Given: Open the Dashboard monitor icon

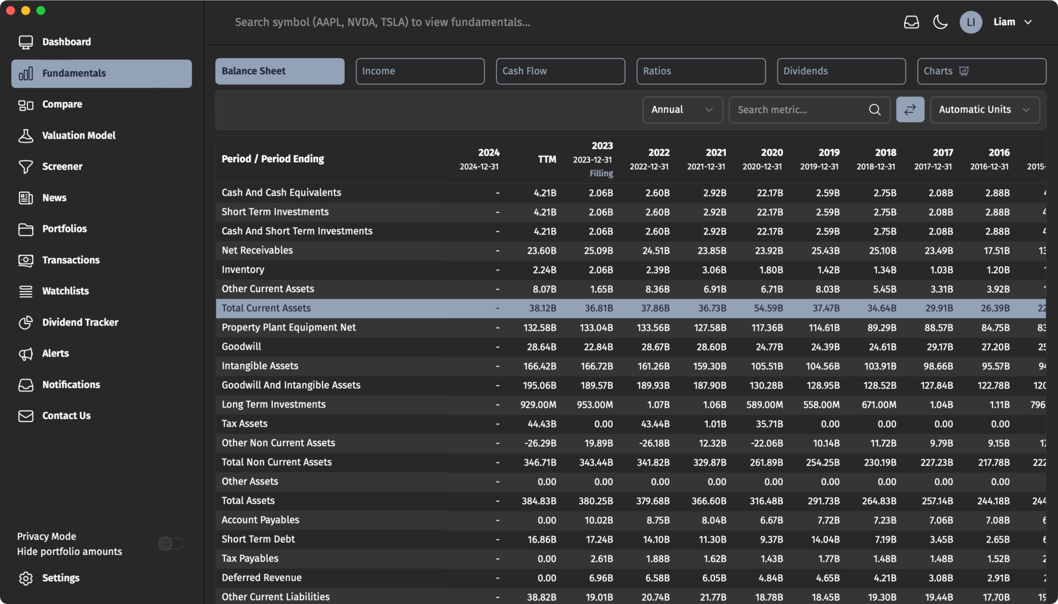Looking at the screenshot, I should point(25,42).
